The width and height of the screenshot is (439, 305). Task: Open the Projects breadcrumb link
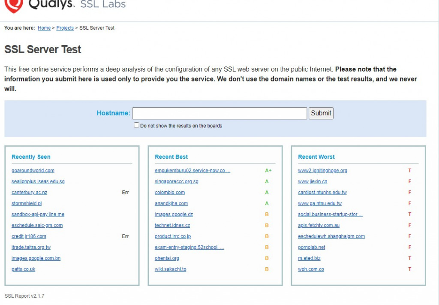point(65,28)
